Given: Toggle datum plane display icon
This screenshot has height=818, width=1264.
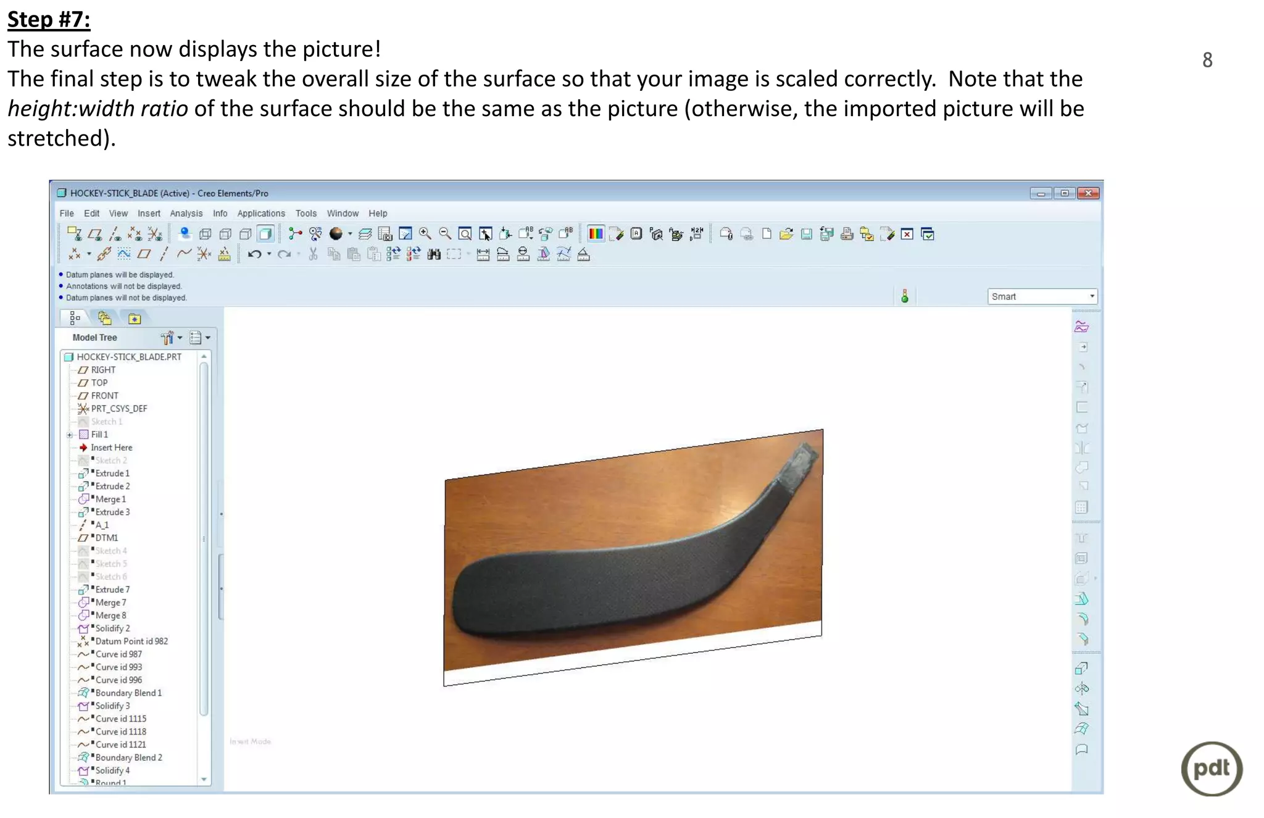Looking at the screenshot, I should tap(94, 234).
